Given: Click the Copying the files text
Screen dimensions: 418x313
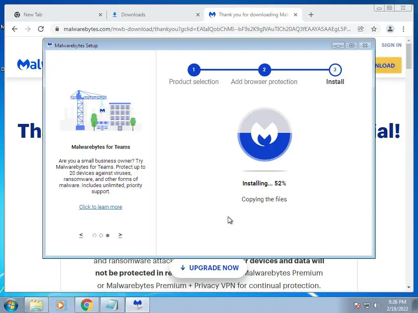Looking at the screenshot, I should tap(264, 199).
